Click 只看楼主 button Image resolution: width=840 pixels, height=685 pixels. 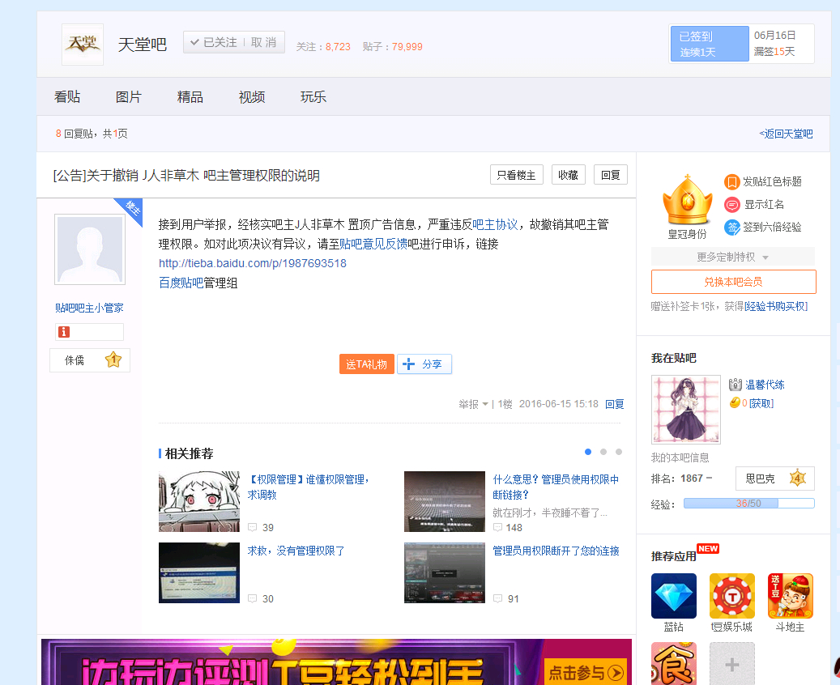517,175
